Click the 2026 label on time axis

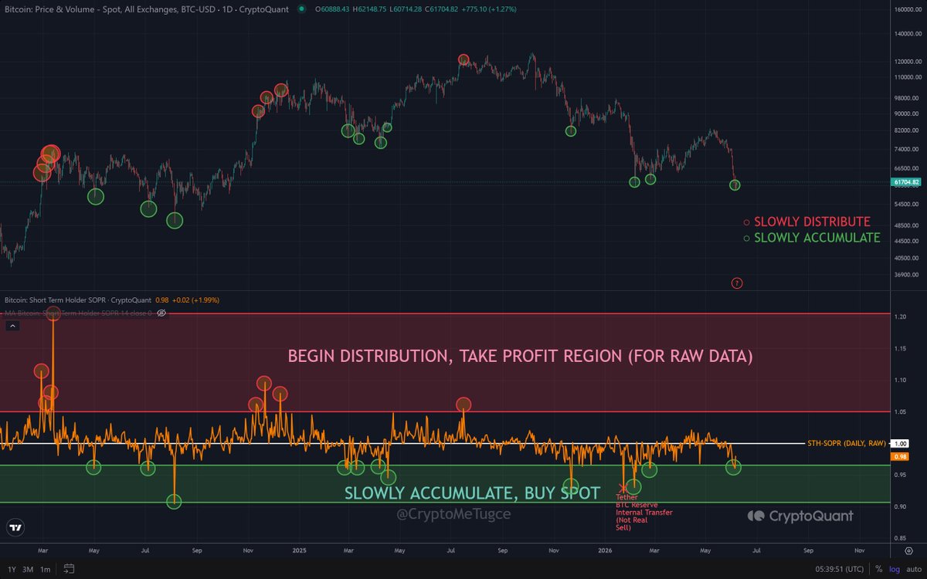click(605, 552)
